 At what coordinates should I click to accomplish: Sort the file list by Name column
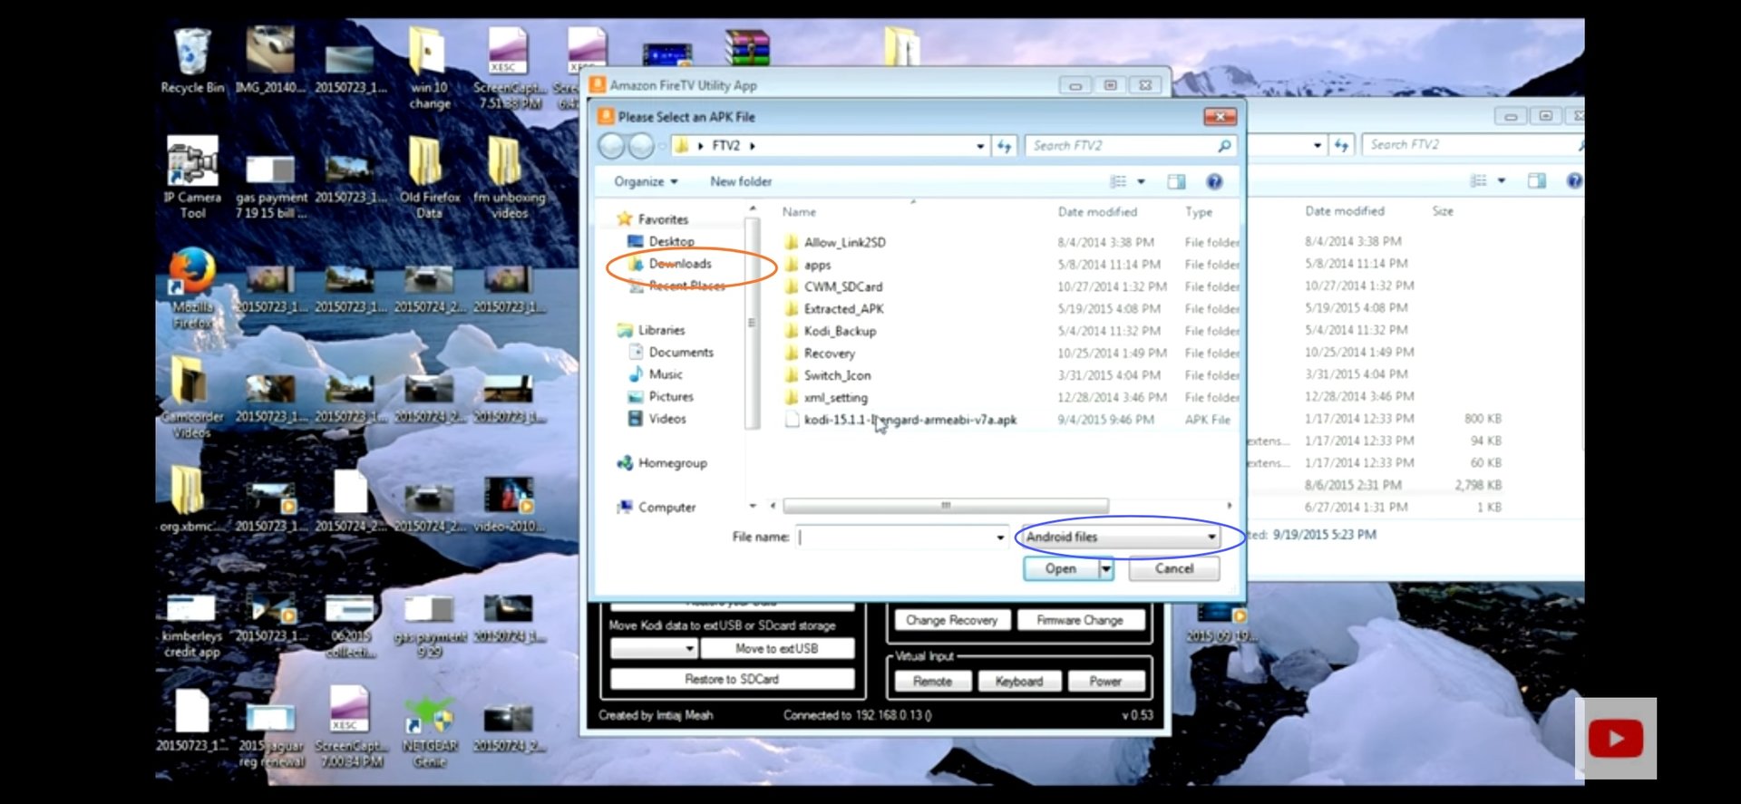tap(799, 212)
